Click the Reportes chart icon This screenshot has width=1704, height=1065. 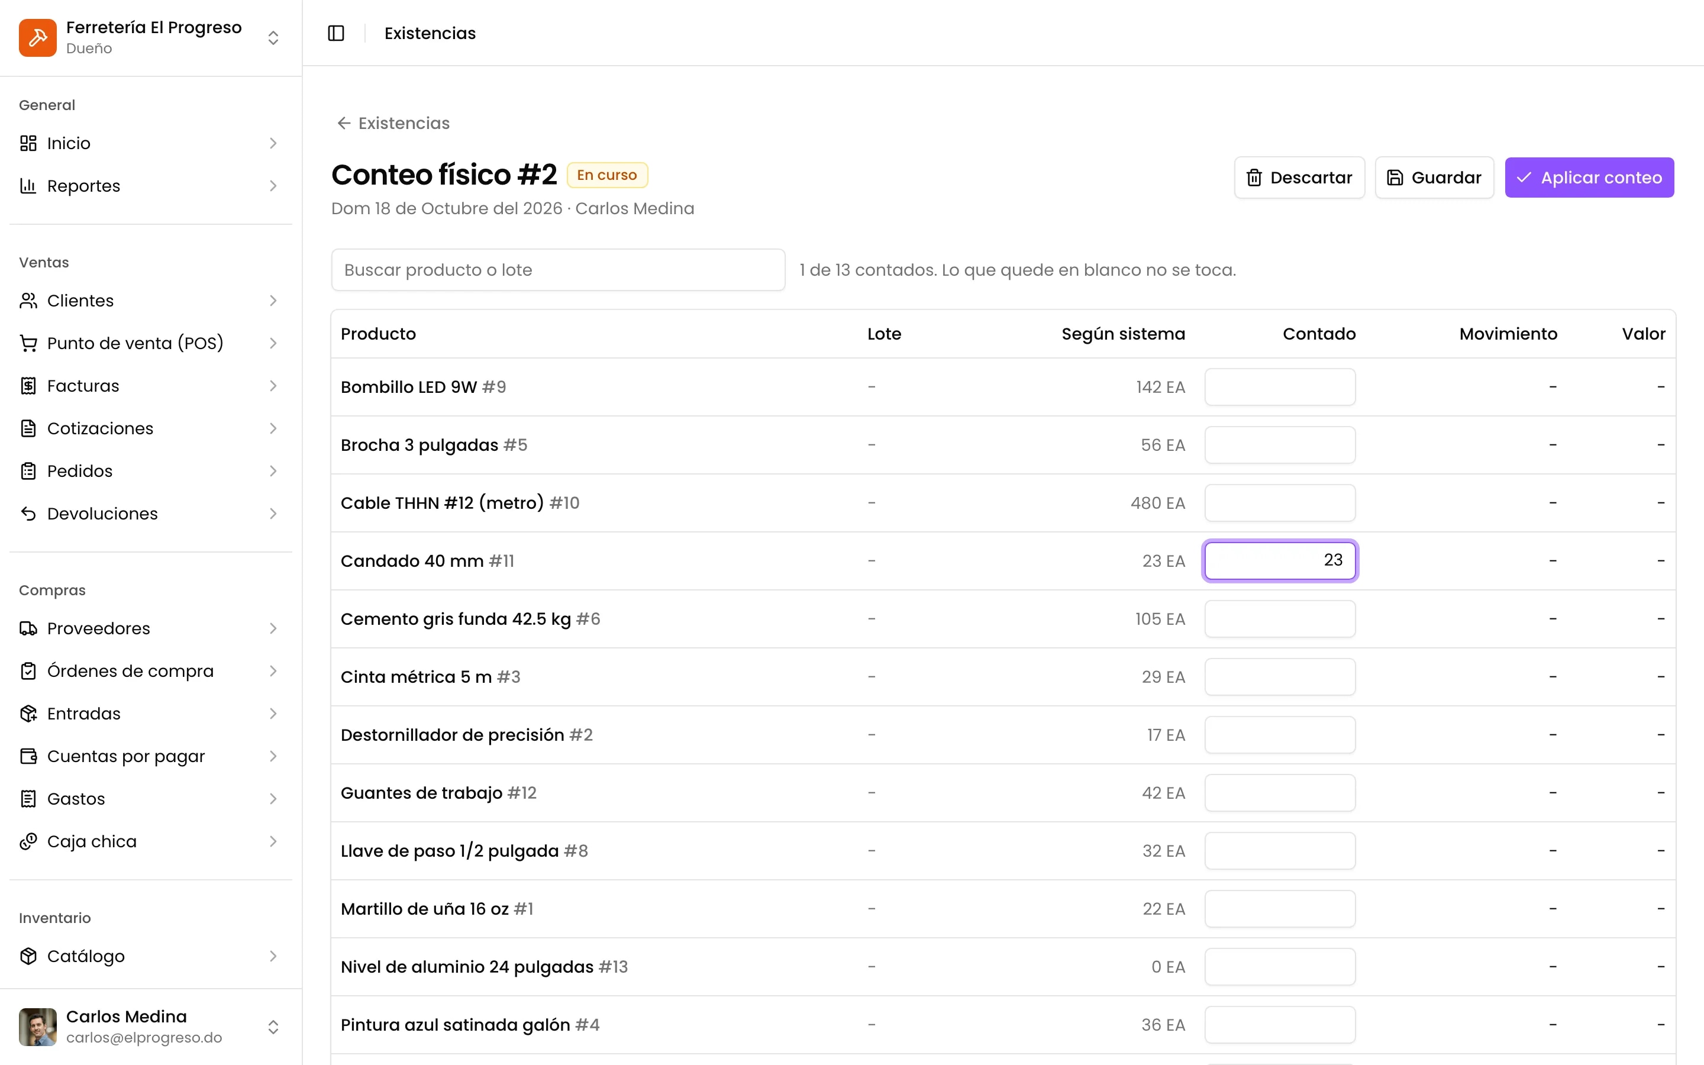coord(28,186)
